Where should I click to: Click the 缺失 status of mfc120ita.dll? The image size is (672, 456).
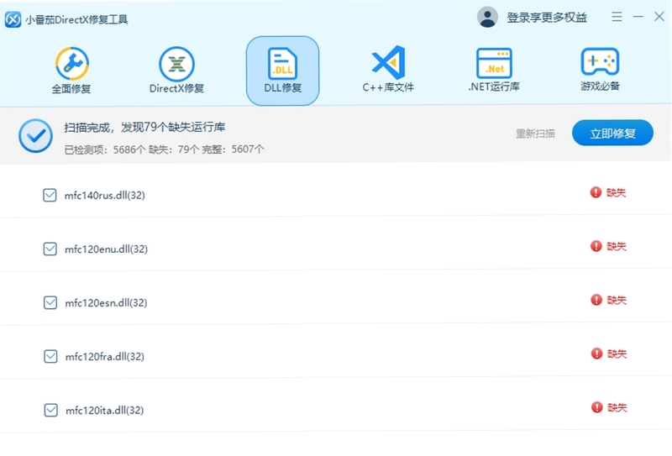pyautogui.click(x=617, y=407)
